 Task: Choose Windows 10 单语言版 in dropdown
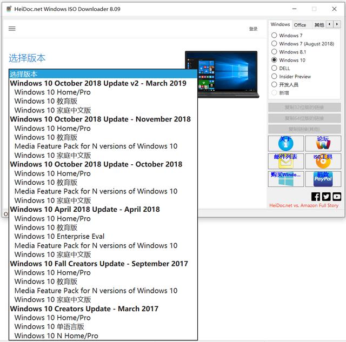click(x=49, y=326)
